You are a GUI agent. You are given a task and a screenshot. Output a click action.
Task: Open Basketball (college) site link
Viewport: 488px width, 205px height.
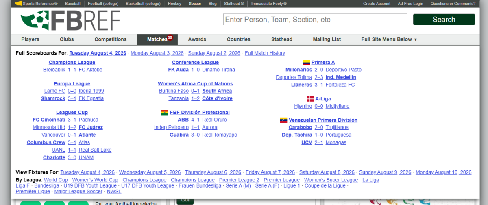(144, 4)
